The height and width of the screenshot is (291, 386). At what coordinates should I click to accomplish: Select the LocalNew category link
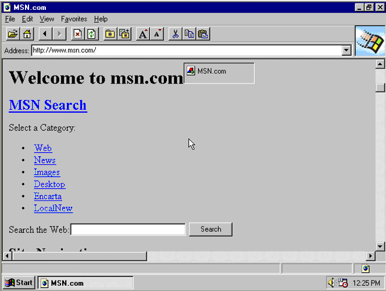[53, 209]
